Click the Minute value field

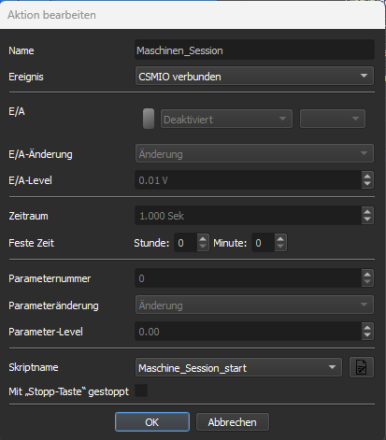click(264, 243)
